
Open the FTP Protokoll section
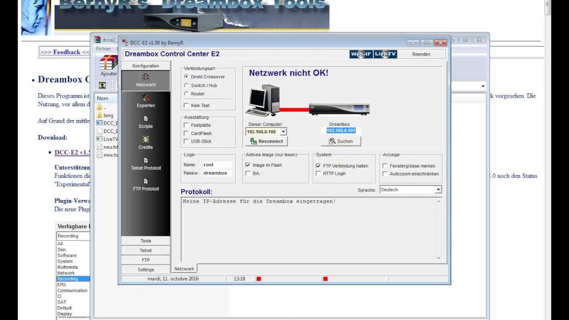(x=146, y=185)
